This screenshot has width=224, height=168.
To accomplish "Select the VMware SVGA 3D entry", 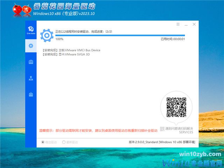I will click(x=66, y=55).
